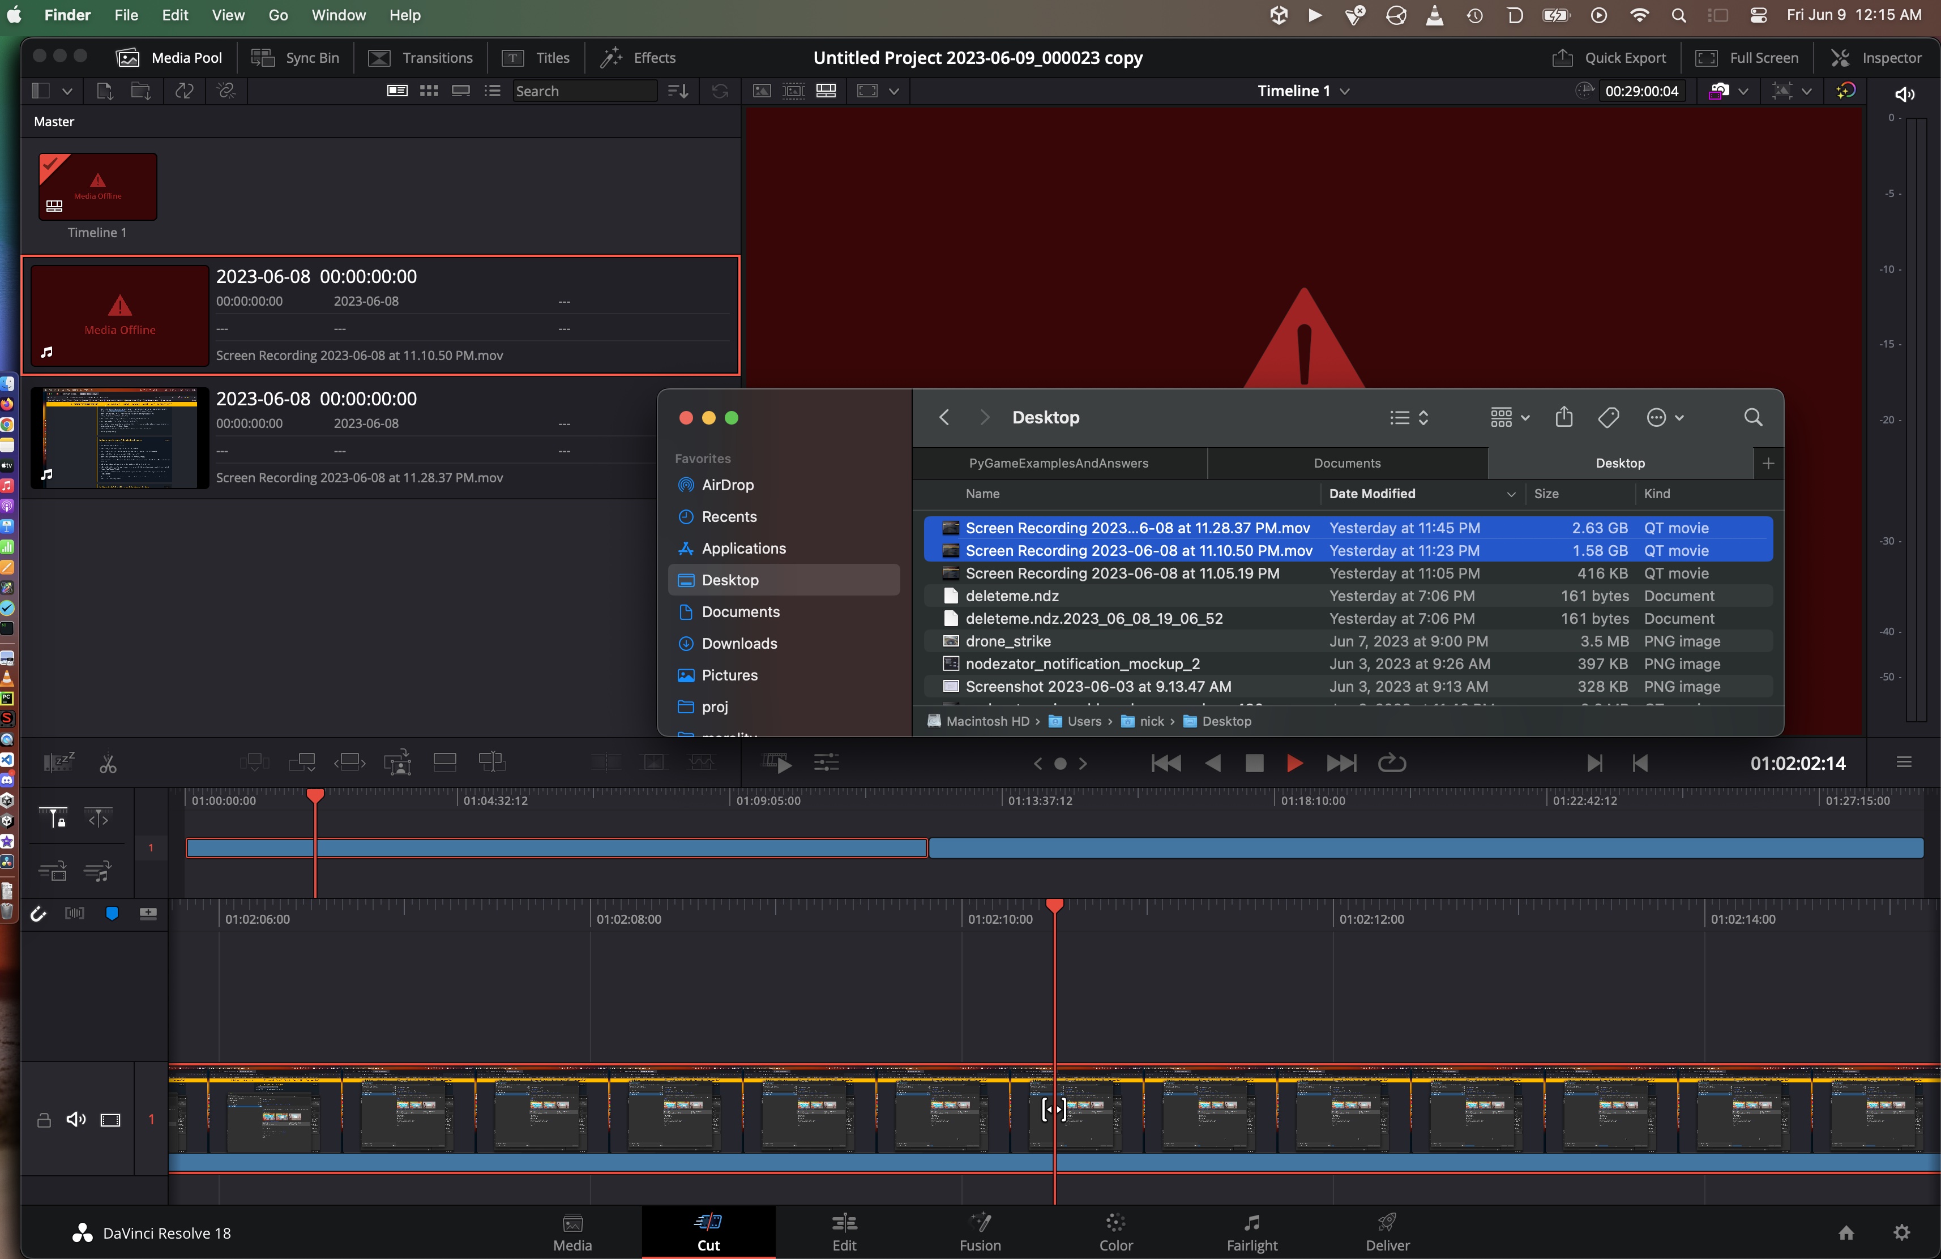Go to the next edit point
Image resolution: width=1941 pixels, height=1259 pixels.
(1593, 763)
